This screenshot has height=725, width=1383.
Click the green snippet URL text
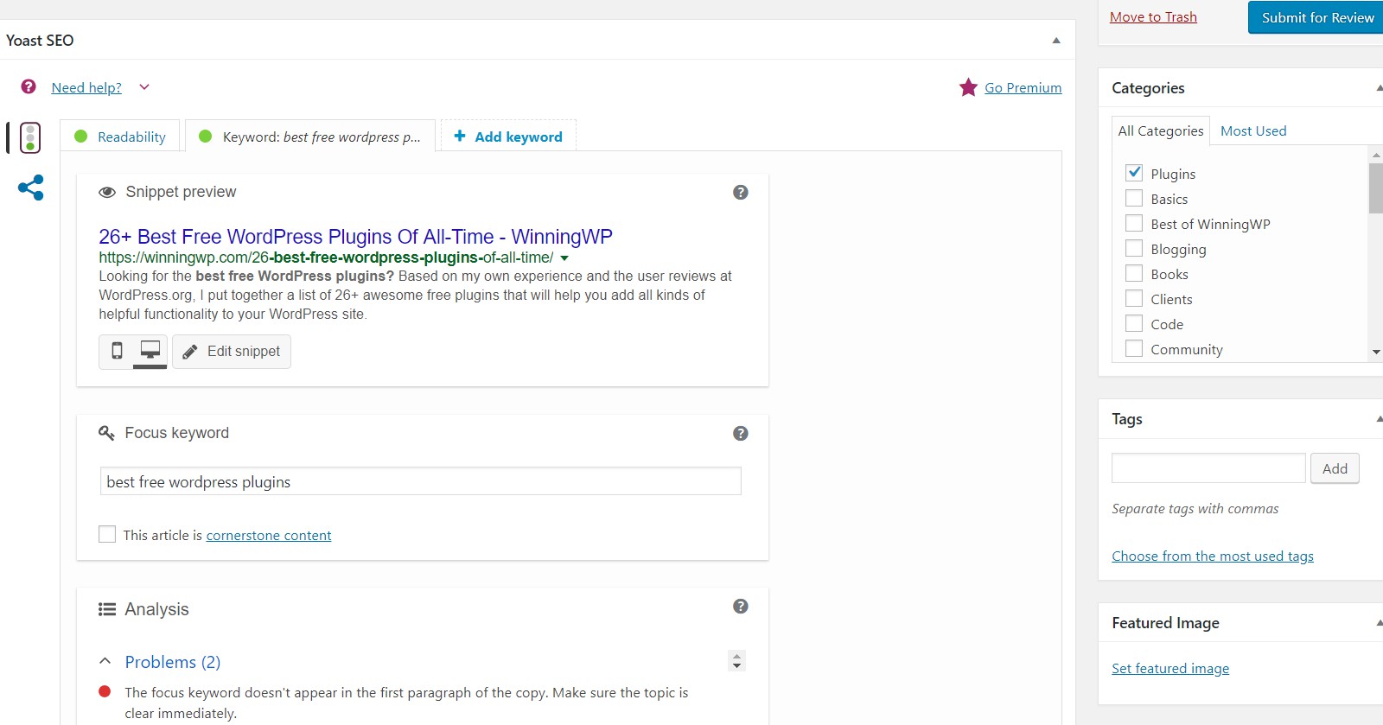pos(326,258)
